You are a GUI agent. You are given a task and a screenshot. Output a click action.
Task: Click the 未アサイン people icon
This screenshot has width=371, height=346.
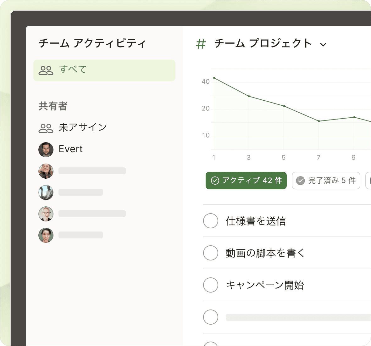tap(46, 128)
